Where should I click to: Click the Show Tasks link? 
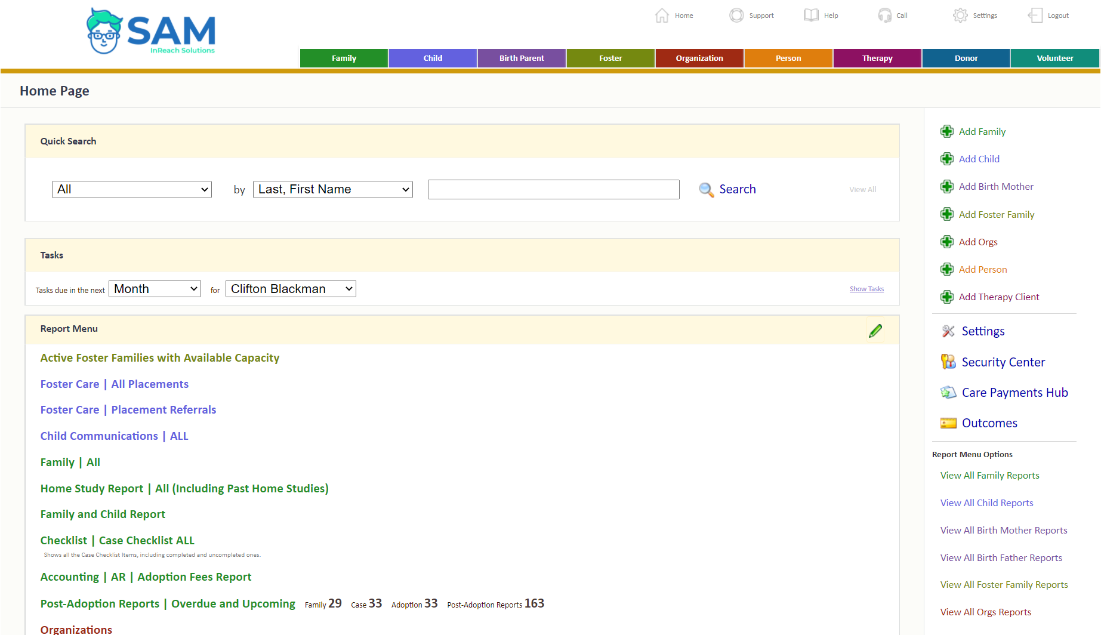tap(866, 288)
